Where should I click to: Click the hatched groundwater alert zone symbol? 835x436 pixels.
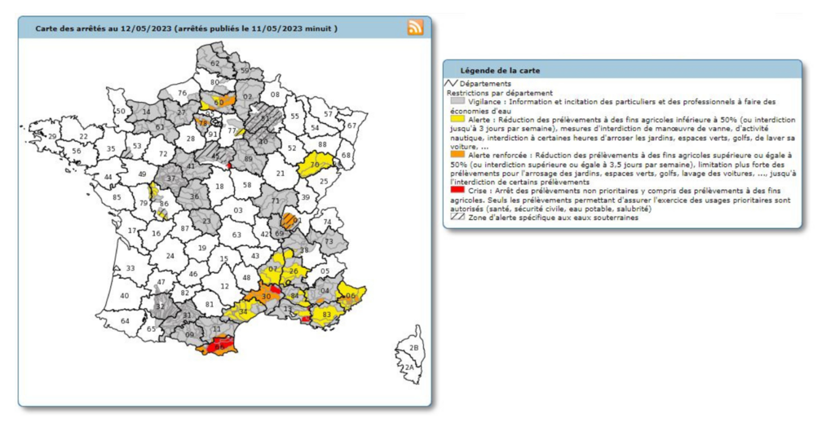[x=455, y=218]
